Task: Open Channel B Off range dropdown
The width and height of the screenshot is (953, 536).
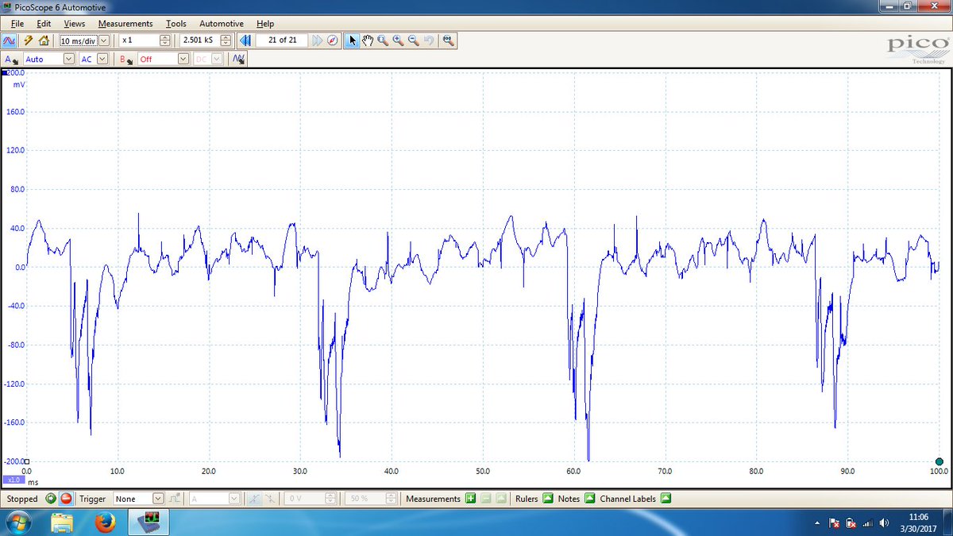Action: tap(183, 59)
